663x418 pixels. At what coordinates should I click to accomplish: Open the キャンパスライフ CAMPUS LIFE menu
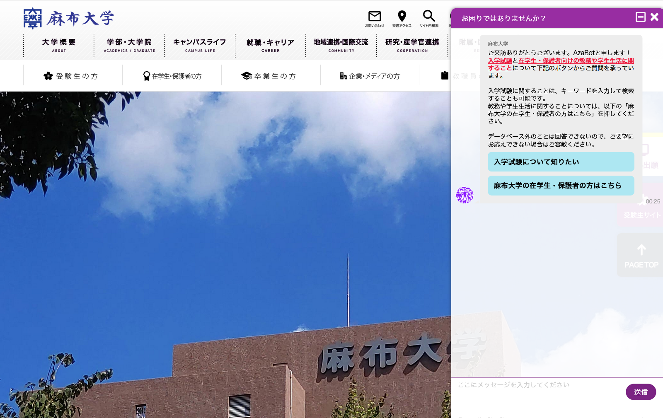tap(200, 45)
